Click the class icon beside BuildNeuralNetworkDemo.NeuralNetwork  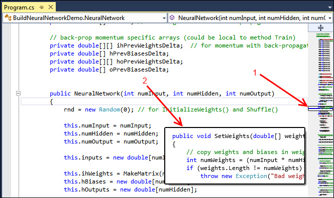[x=8, y=18]
